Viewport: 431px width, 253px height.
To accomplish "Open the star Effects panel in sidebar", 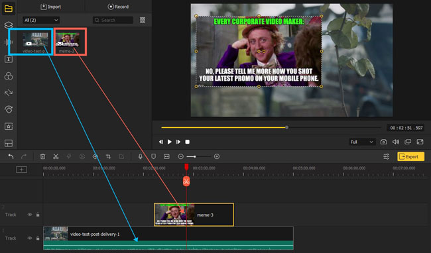I will click(9, 126).
